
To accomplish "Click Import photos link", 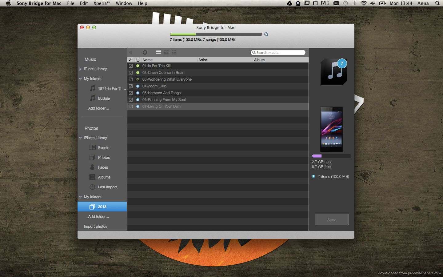I will tap(96, 227).
